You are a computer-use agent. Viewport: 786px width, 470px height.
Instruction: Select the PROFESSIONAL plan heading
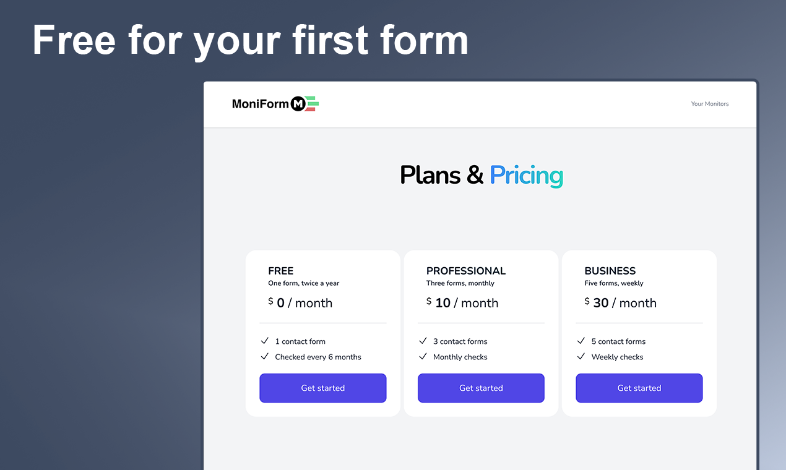[x=466, y=271]
